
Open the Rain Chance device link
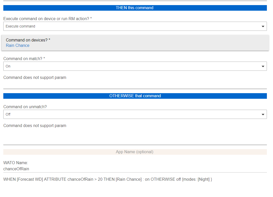[x=18, y=46]
